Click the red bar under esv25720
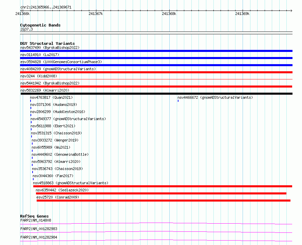Screen dimensions: 302x245 (164, 201)
